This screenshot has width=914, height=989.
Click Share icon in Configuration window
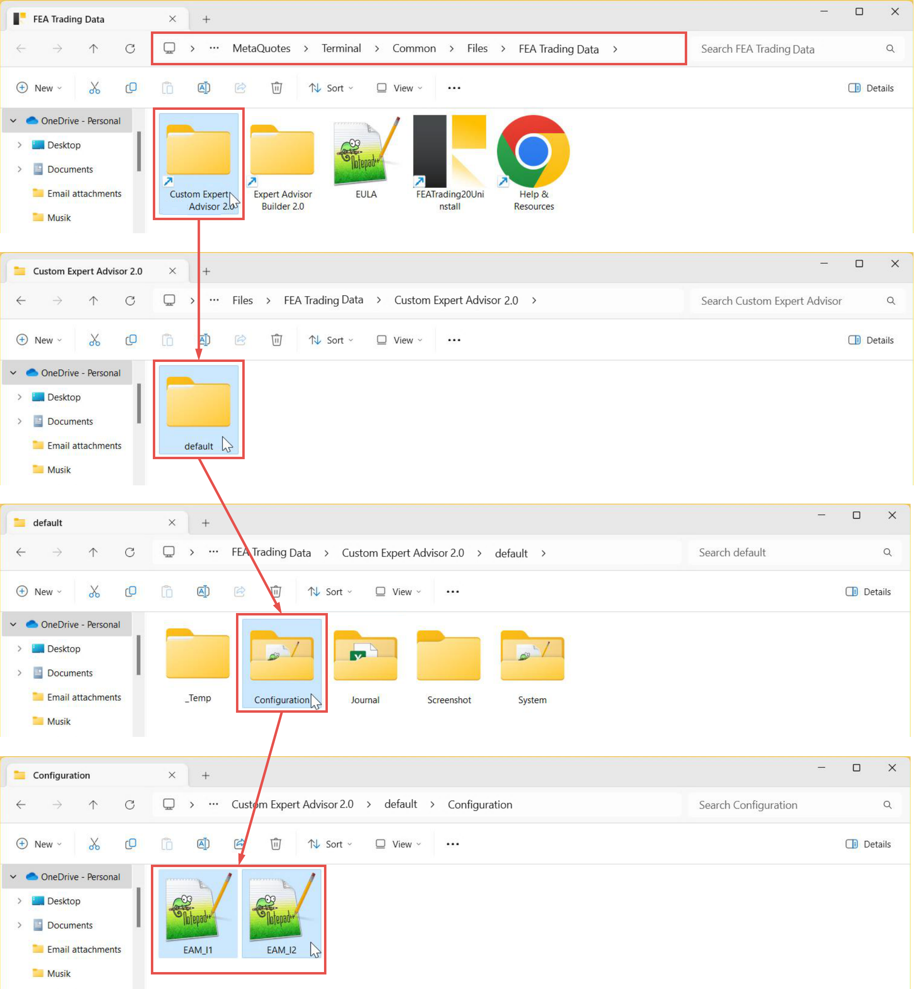coord(239,844)
